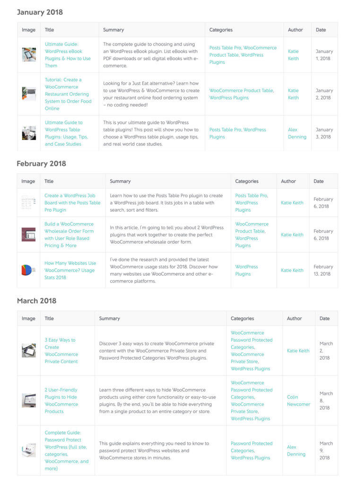
Task: Open the WordPress Job Board post
Action: tap(71, 202)
